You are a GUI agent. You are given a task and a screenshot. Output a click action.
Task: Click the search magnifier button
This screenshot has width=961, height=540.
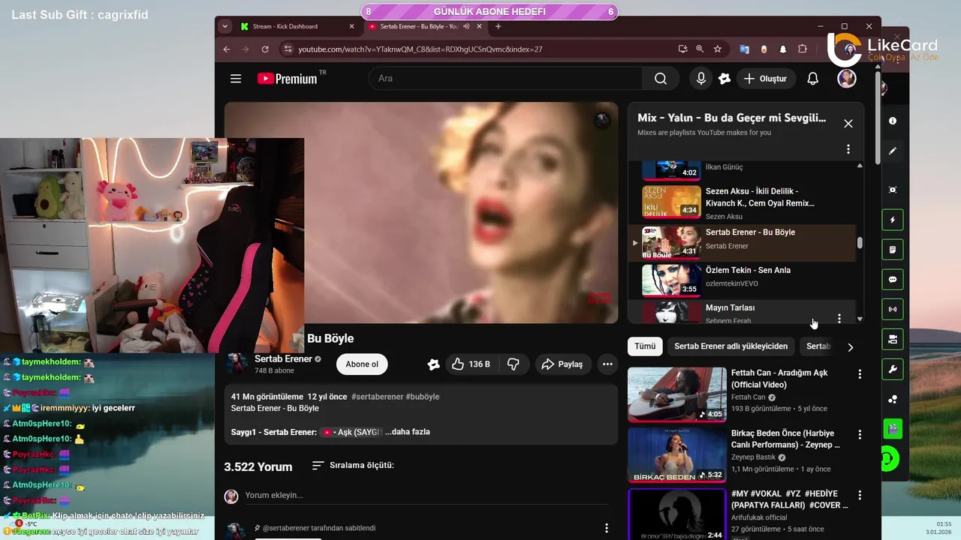tap(661, 79)
